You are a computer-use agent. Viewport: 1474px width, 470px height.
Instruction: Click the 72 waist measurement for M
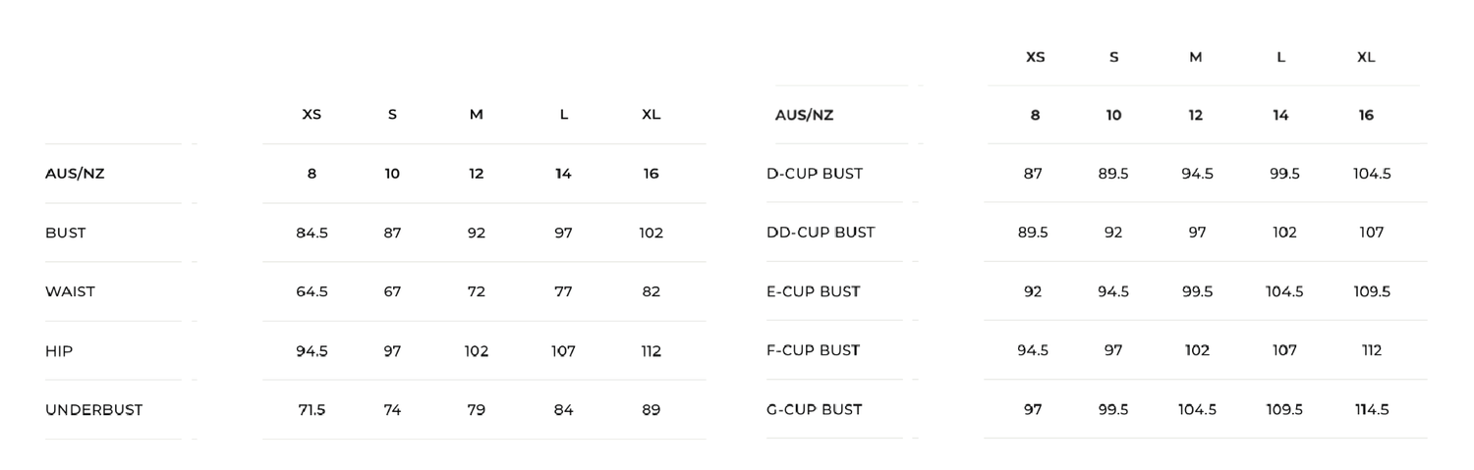[x=476, y=291]
